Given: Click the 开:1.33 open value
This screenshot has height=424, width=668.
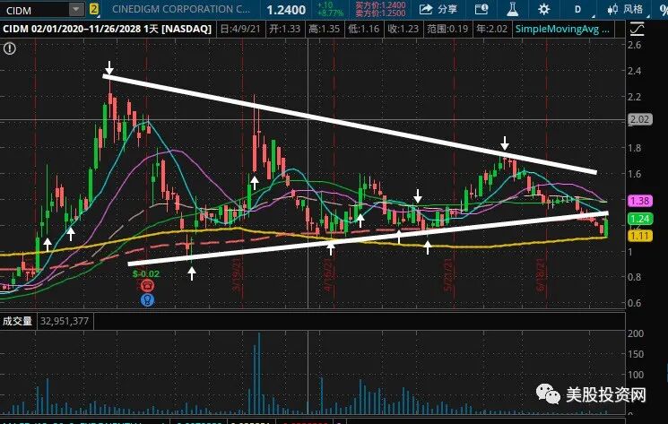Looking at the screenshot, I should (x=284, y=29).
